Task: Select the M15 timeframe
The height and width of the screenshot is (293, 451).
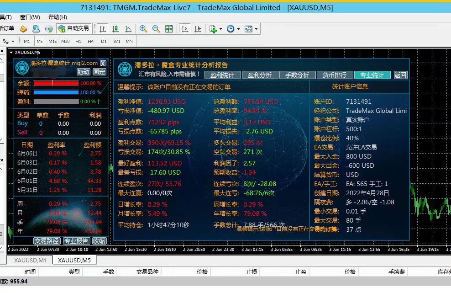Action: pos(52,41)
